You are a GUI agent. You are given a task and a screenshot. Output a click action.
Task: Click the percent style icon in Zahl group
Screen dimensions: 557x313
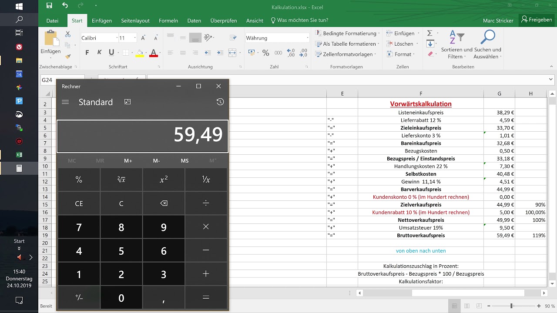pos(265,53)
